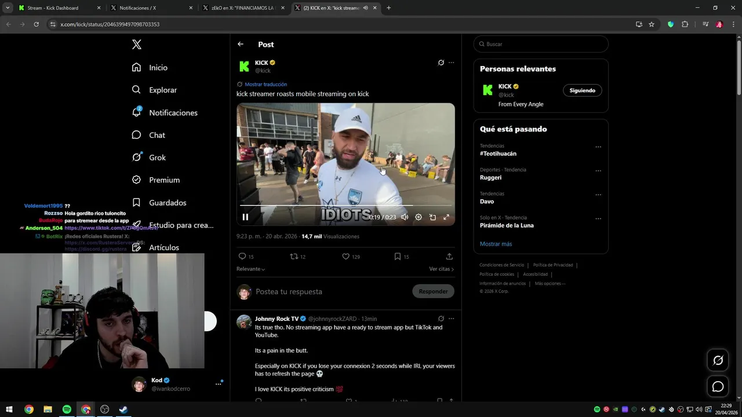Enter fullscreen on the video
This screenshot has height=417, width=742.
pos(446,217)
